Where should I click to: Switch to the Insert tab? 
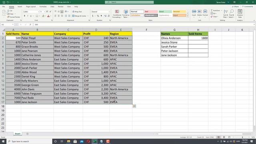tap(20, 6)
